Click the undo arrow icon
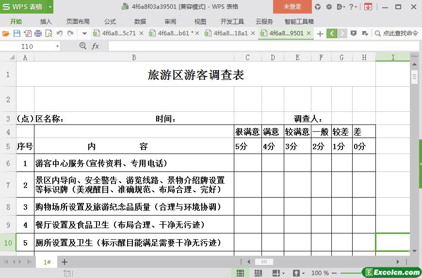This screenshot has height=278, width=422. tap(60, 33)
